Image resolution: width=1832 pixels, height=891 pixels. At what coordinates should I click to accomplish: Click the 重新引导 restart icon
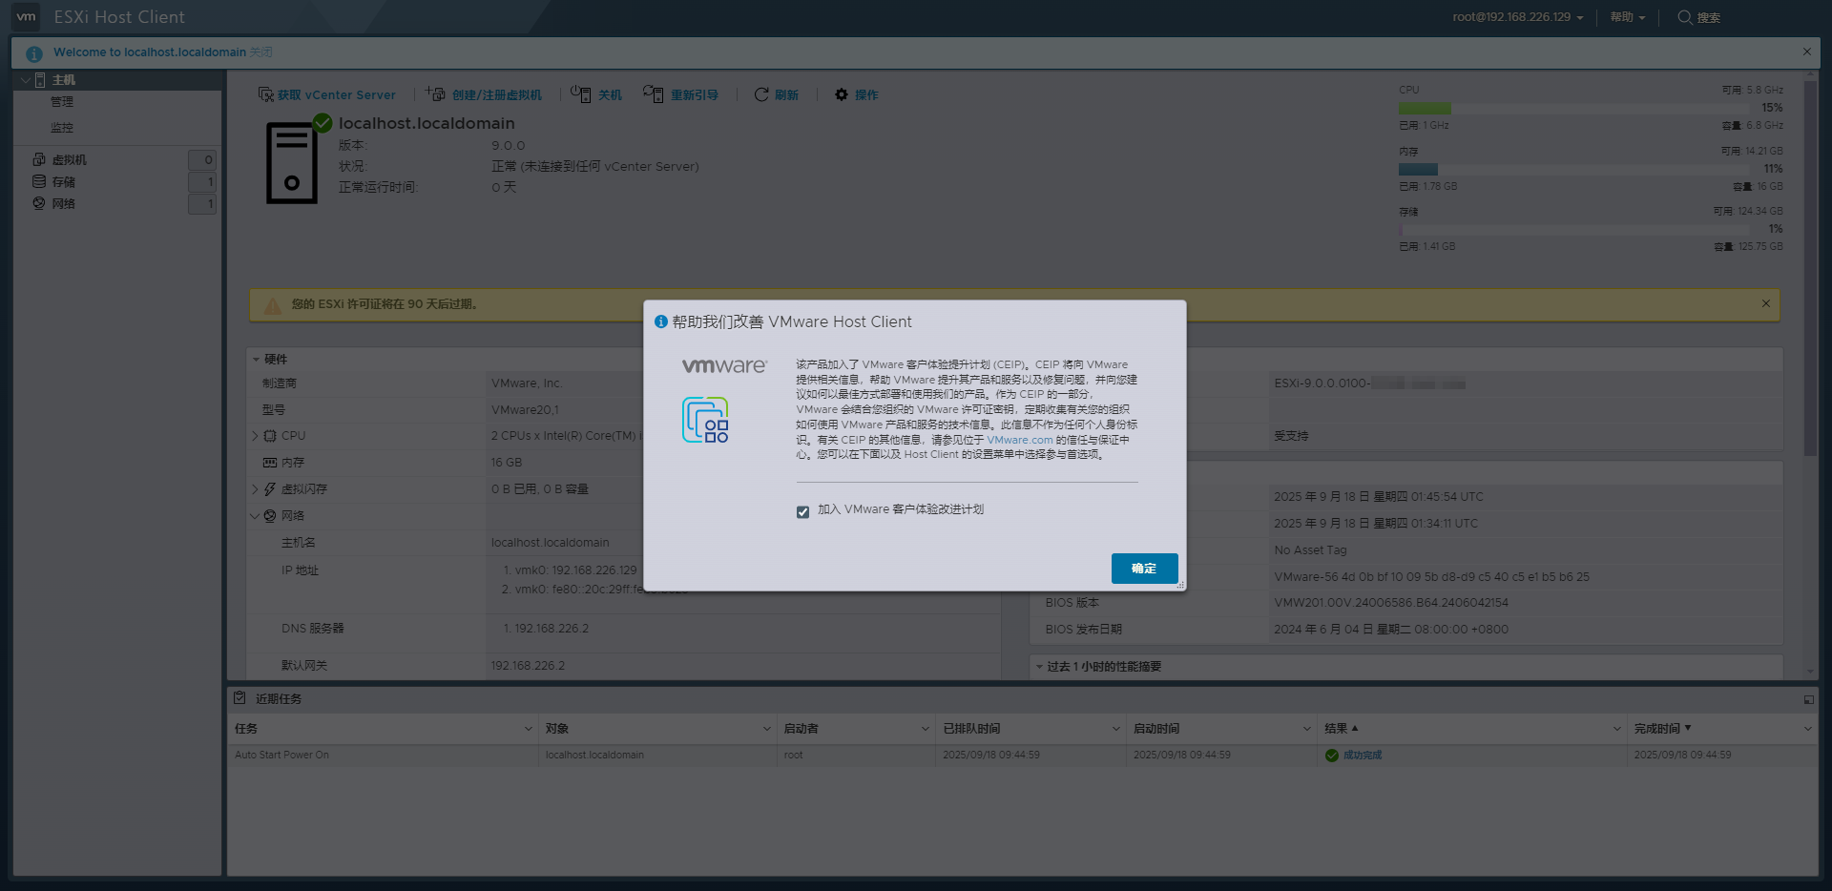pyautogui.click(x=655, y=93)
